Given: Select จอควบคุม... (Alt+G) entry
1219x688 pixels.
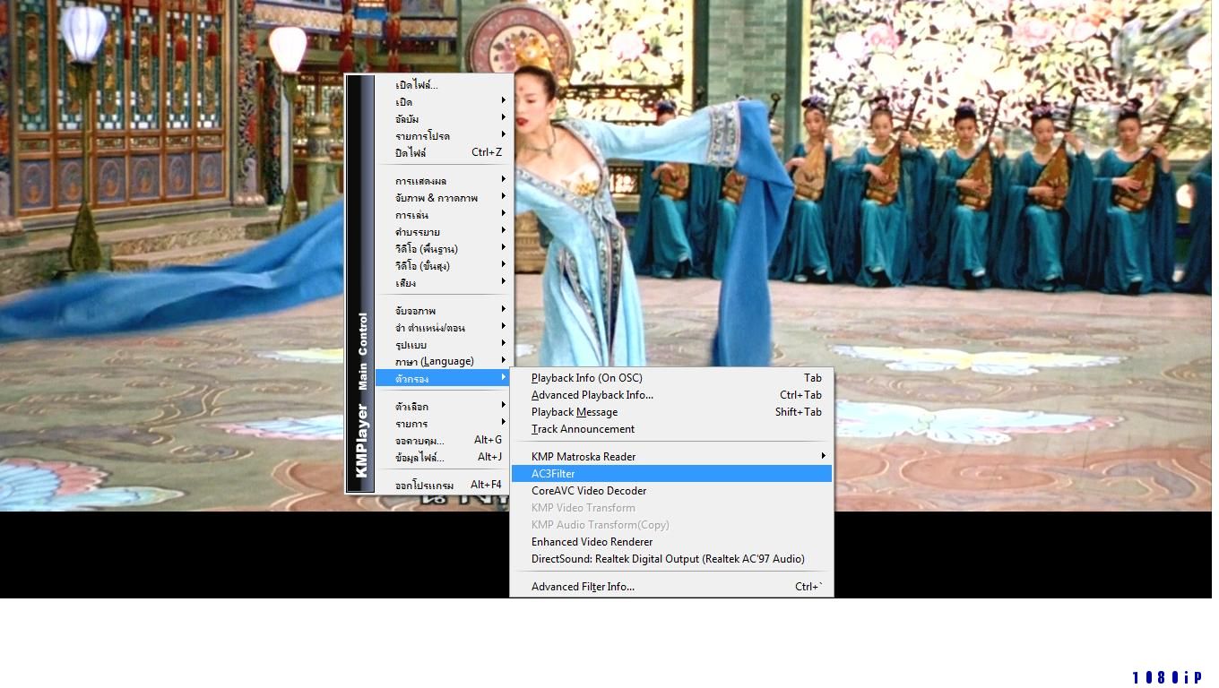Looking at the screenshot, I should pyautogui.click(x=443, y=440).
